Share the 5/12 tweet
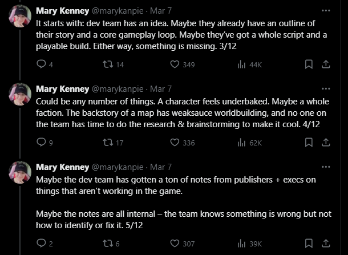This screenshot has height=255, width=348. coord(326,244)
